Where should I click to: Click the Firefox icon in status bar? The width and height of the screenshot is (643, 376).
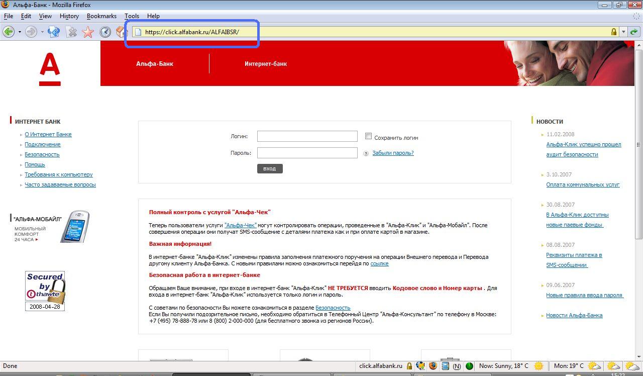pyautogui.click(x=433, y=366)
